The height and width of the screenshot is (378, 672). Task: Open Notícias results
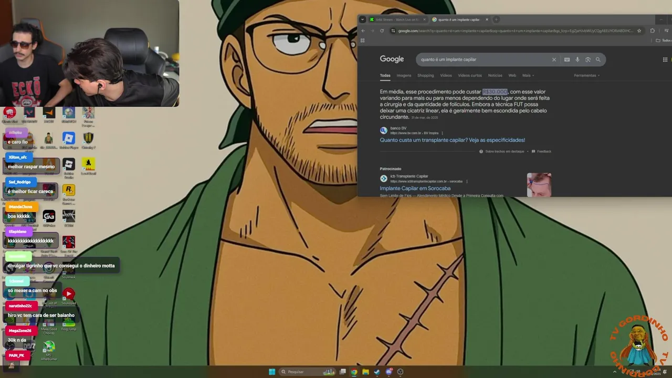coord(495,76)
